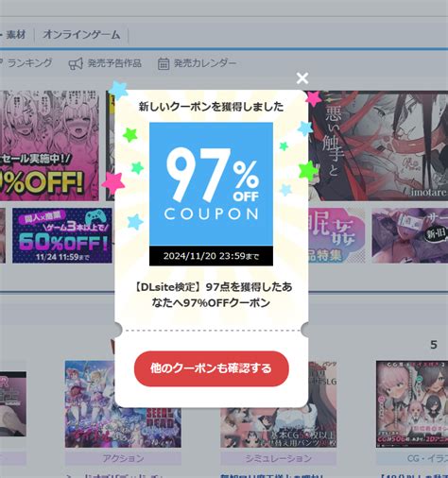Click the megaphone icon for 発売予告作品

click(x=76, y=64)
